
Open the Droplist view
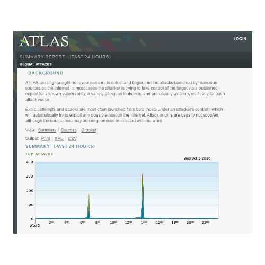pyautogui.click(x=89, y=130)
